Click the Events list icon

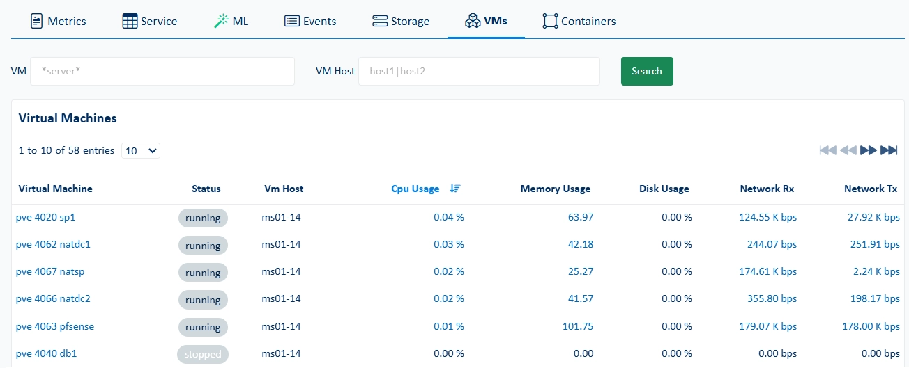point(292,21)
